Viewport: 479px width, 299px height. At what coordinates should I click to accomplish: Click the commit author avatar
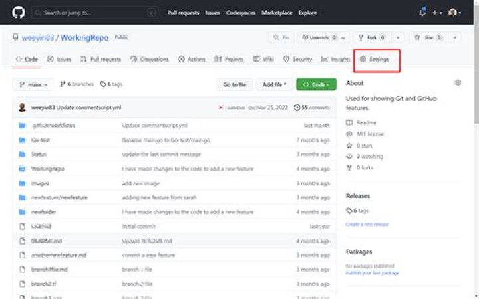(x=22, y=108)
